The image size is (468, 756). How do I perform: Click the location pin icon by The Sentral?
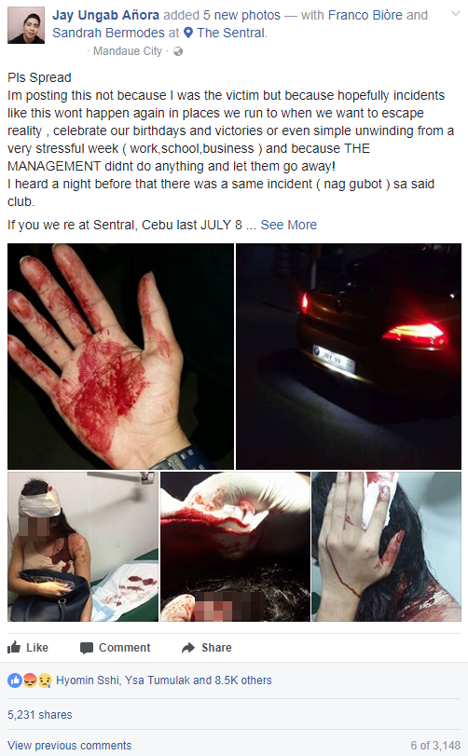188,33
